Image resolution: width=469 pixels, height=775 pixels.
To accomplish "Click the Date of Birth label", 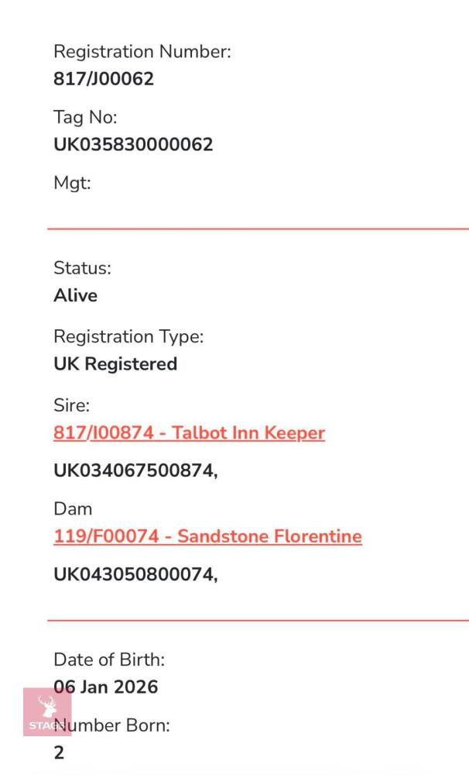I will click(109, 660).
